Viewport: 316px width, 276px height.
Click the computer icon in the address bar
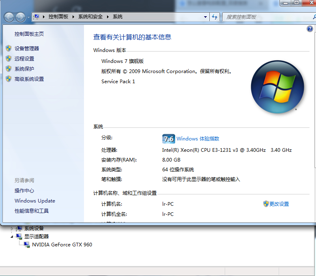(36, 17)
